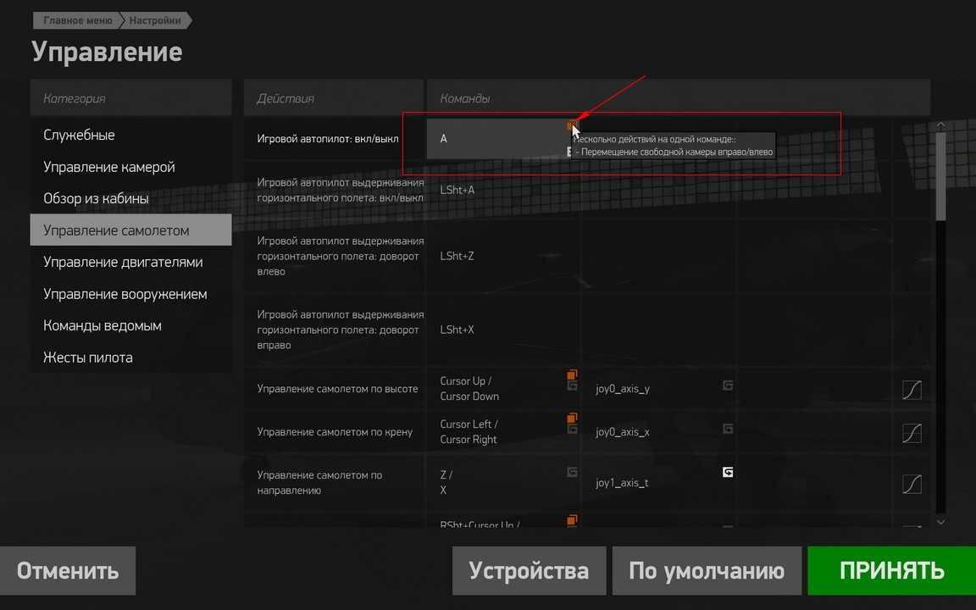Click the joy1_axis_t binding cell
The height and width of the screenshot is (610, 976).
658,482
